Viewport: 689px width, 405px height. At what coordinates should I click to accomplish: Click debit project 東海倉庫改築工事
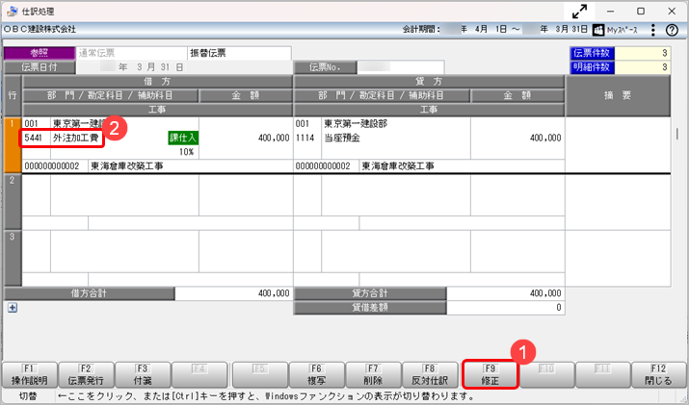[x=126, y=165]
